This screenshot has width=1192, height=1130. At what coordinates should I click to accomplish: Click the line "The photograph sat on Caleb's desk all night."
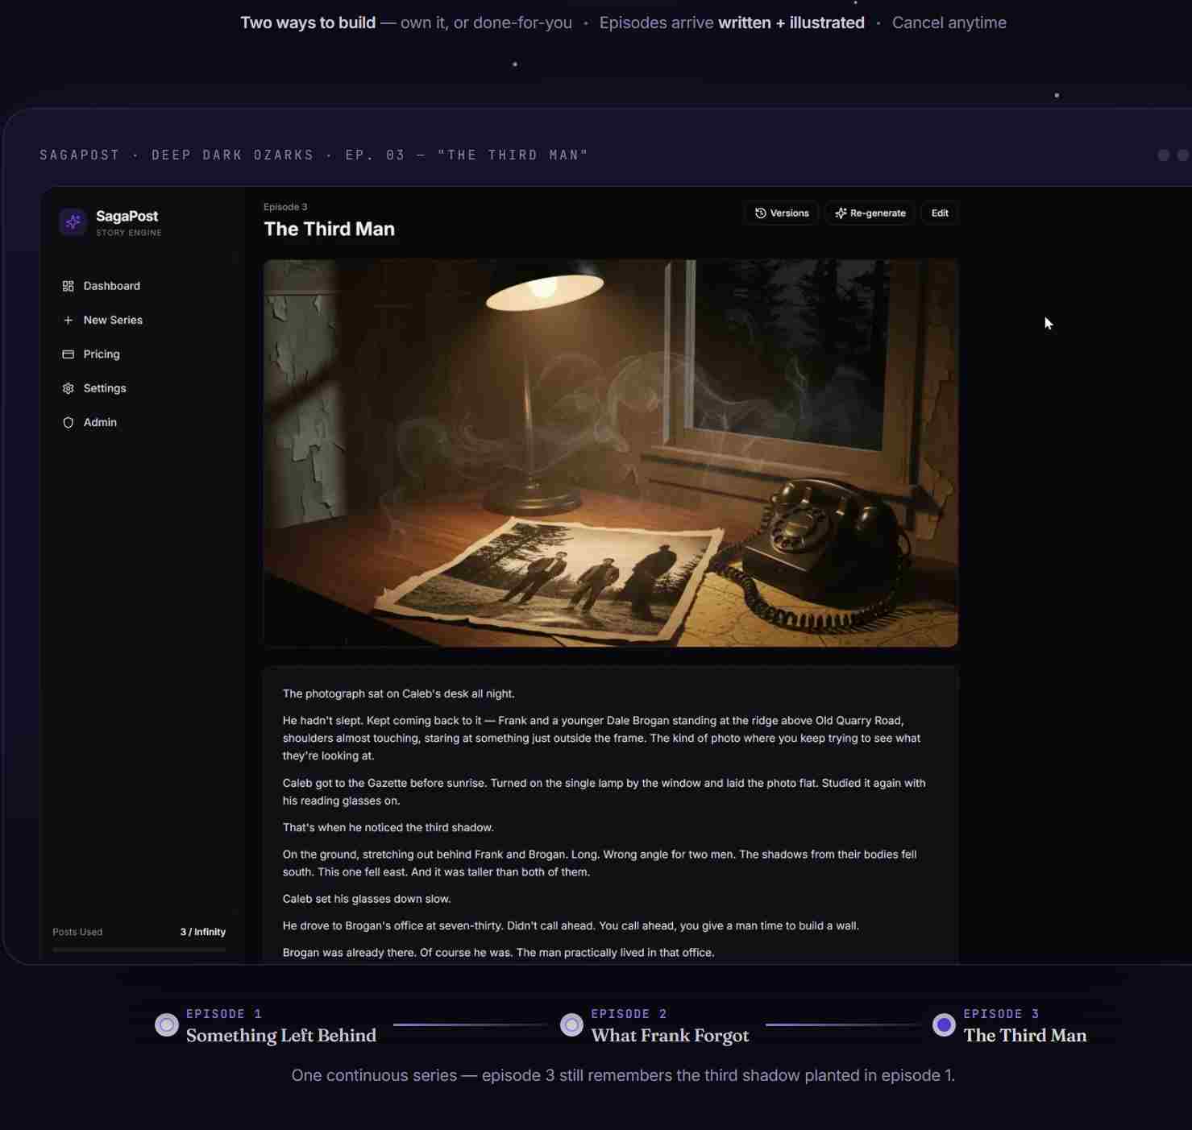399,693
